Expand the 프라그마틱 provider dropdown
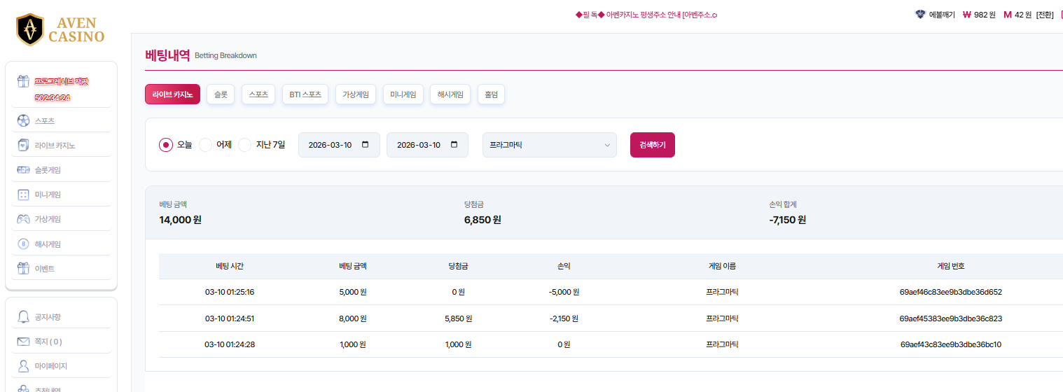1063x392 pixels. point(549,145)
